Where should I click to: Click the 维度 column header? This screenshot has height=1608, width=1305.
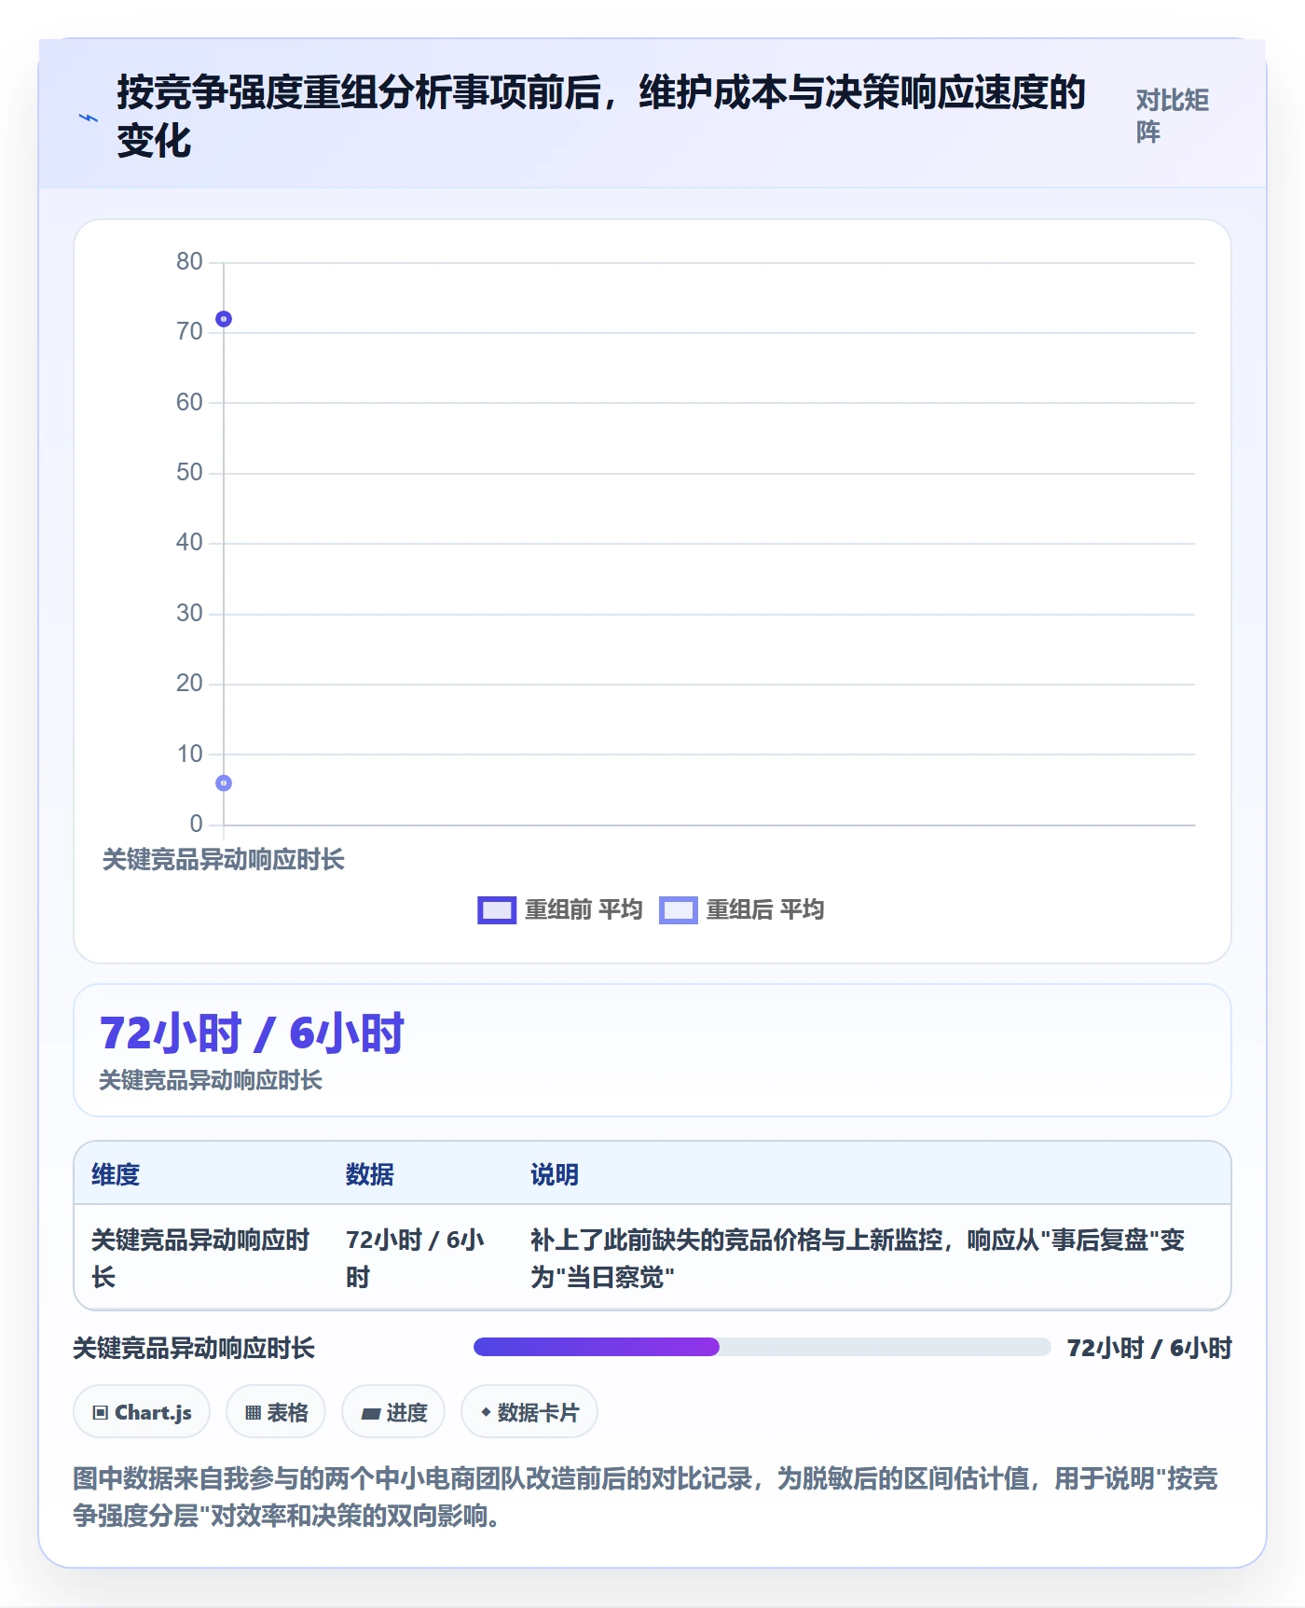[116, 1174]
